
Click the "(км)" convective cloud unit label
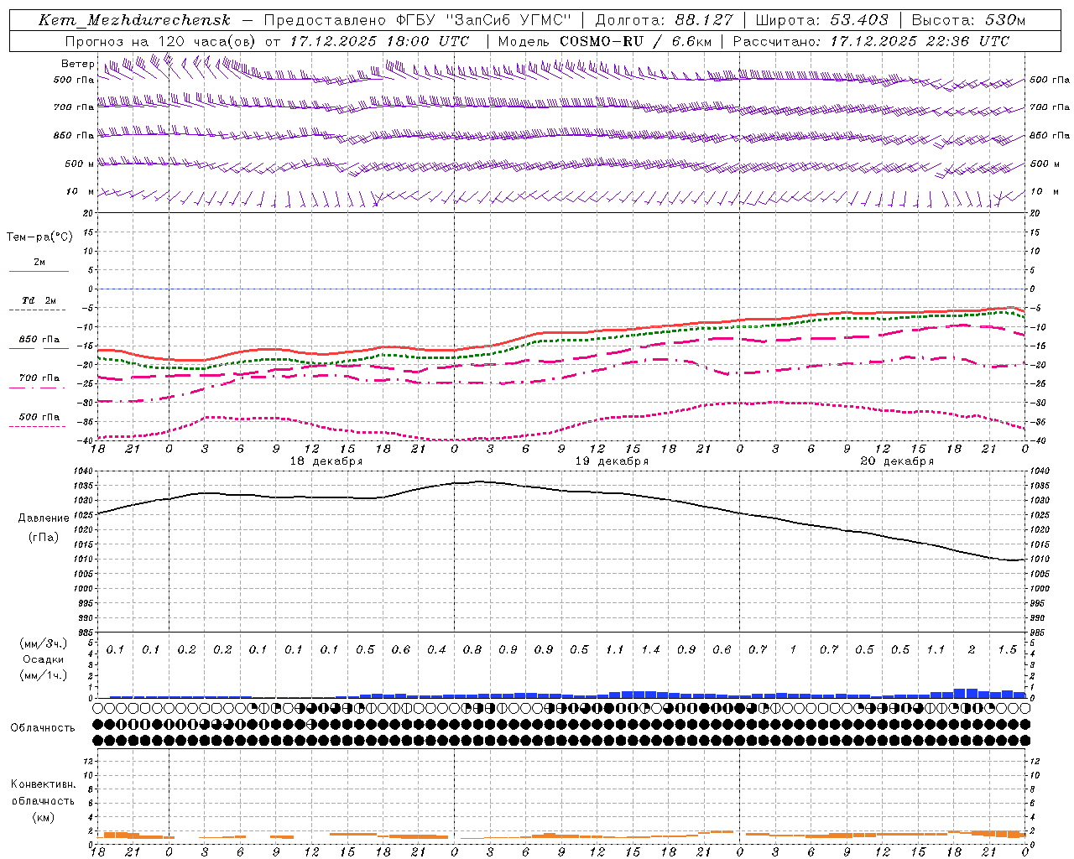(x=43, y=816)
